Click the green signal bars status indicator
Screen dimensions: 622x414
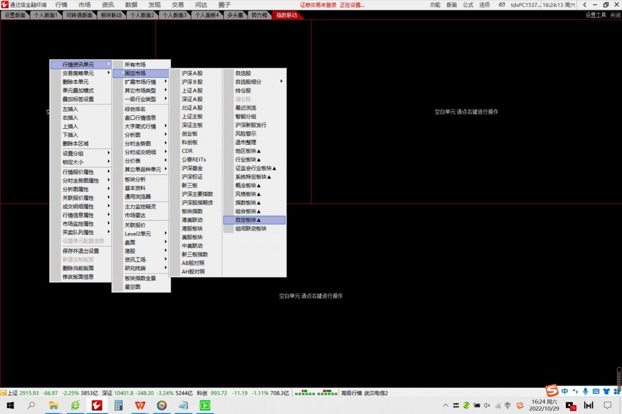coord(316,393)
